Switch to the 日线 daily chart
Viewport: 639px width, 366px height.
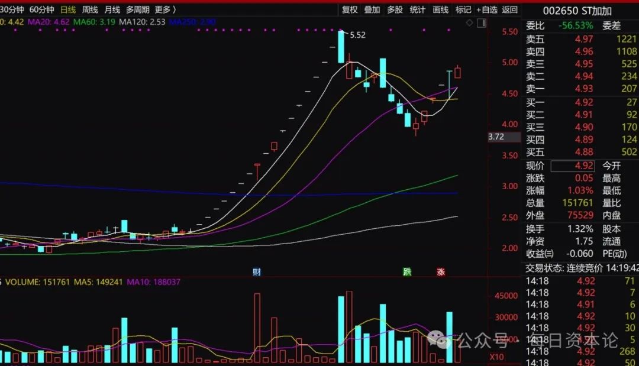(x=68, y=9)
